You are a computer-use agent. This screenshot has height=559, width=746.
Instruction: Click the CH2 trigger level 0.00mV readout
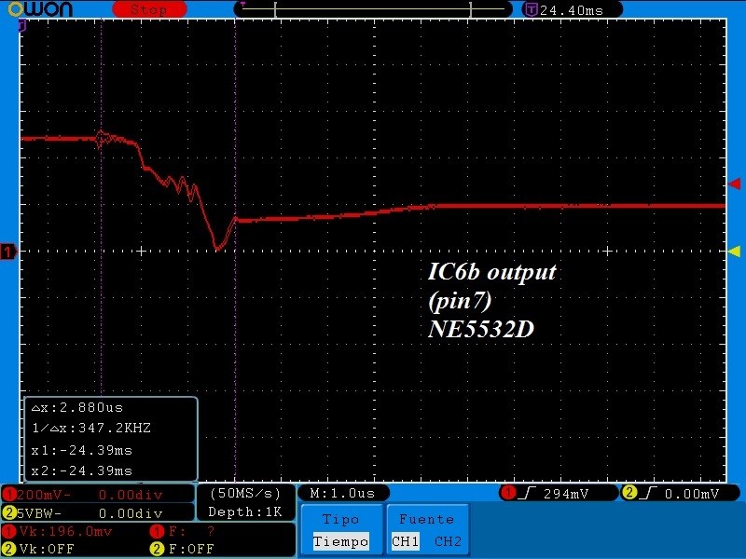691,494
